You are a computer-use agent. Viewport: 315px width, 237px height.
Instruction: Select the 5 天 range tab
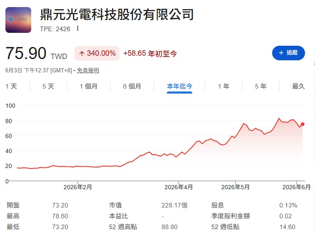48,86
